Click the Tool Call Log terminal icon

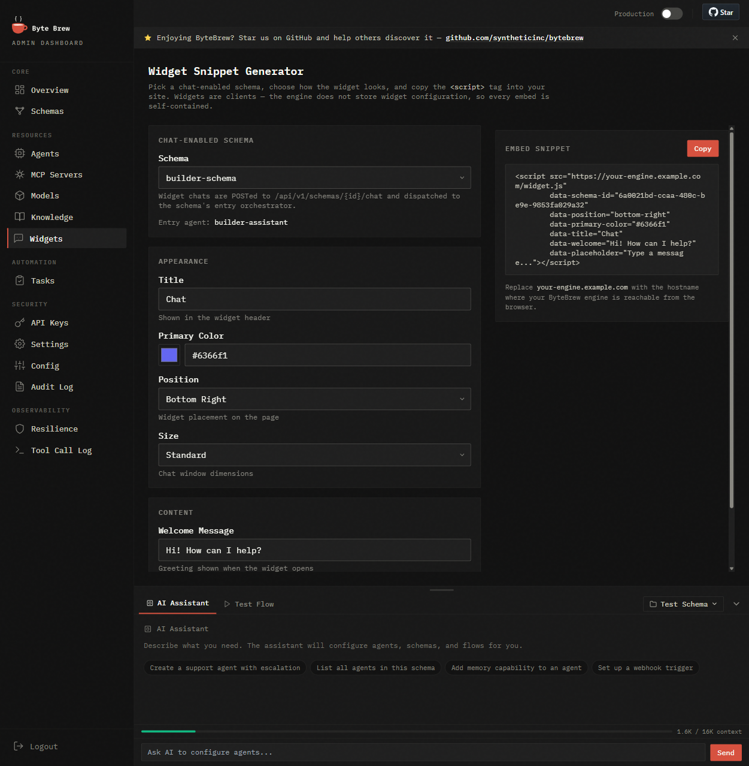pyautogui.click(x=20, y=450)
